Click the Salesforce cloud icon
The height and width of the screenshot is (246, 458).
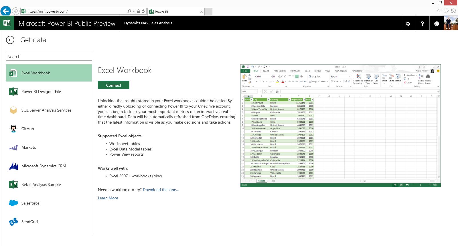click(13, 203)
